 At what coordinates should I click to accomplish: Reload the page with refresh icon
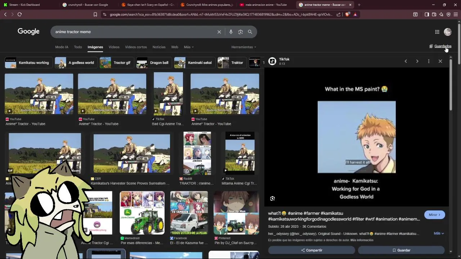[19, 14]
